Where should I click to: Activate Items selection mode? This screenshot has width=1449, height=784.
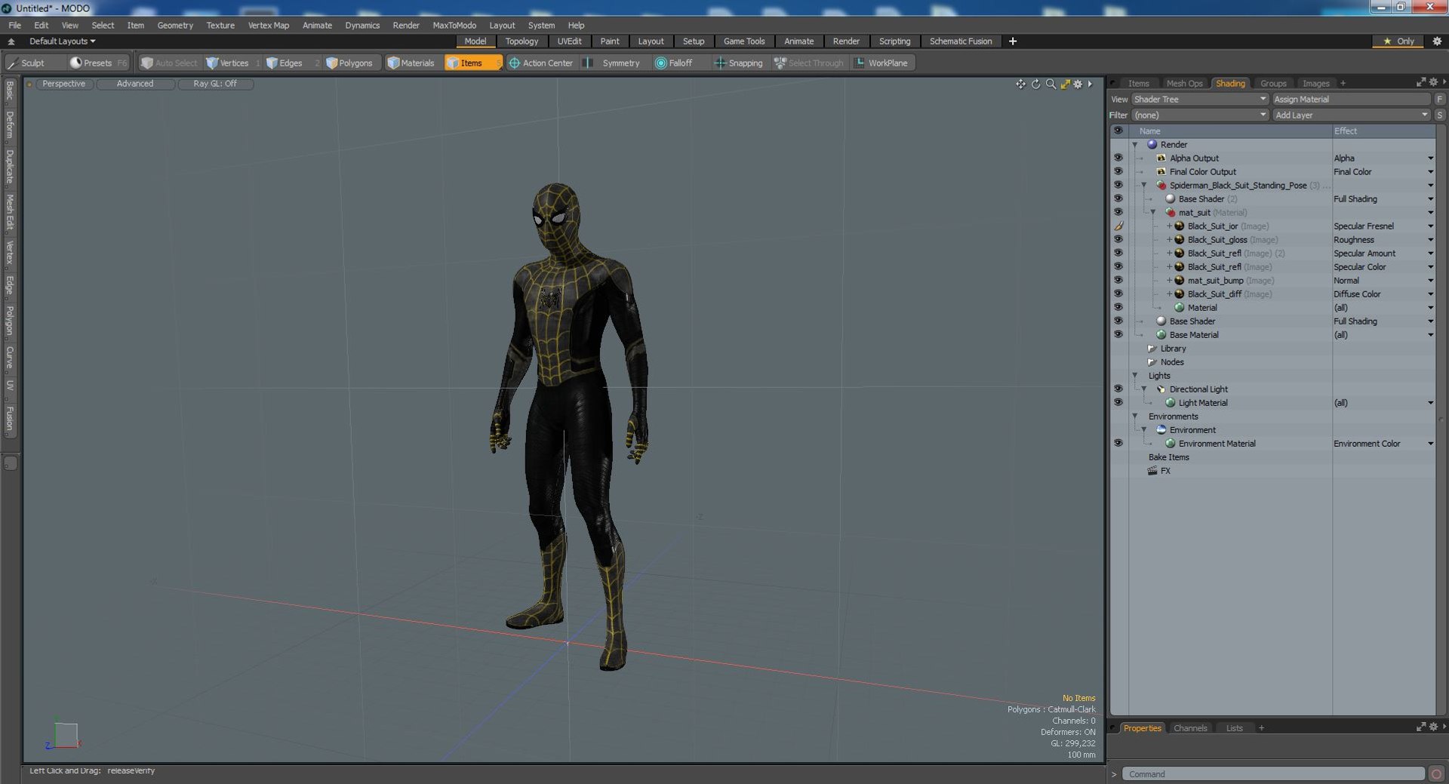point(473,63)
